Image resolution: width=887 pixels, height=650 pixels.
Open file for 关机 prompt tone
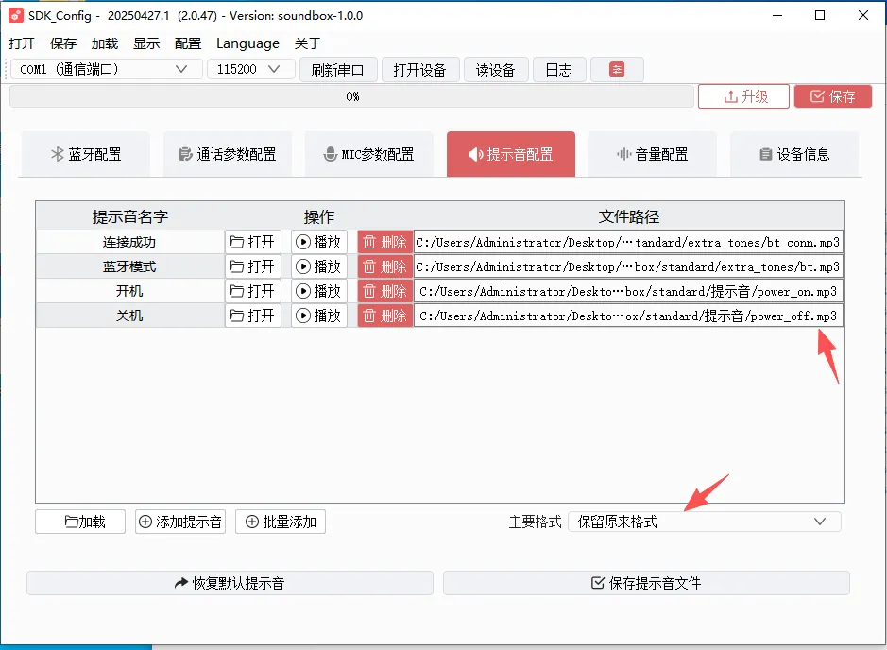click(253, 316)
